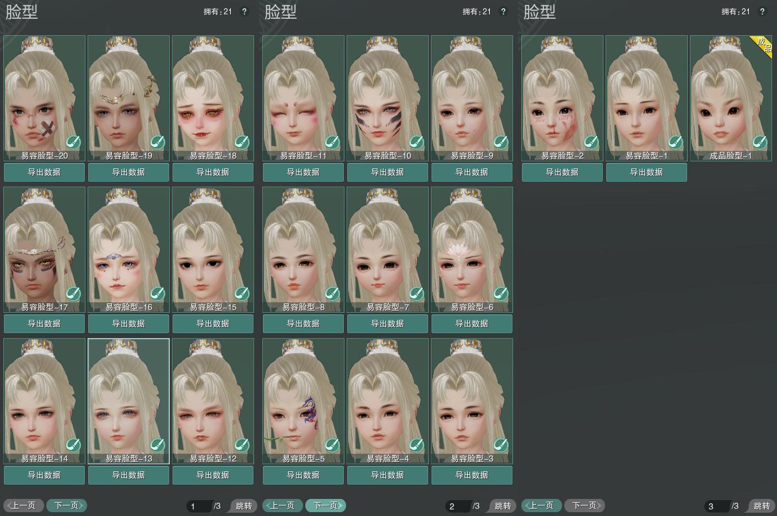Click the brush edit icon on 易容脸型-19
Screen dimensions: 777x516
[x=158, y=142]
